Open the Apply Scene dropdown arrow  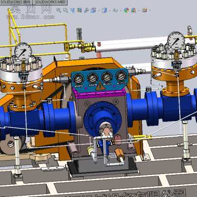coord(139,10)
